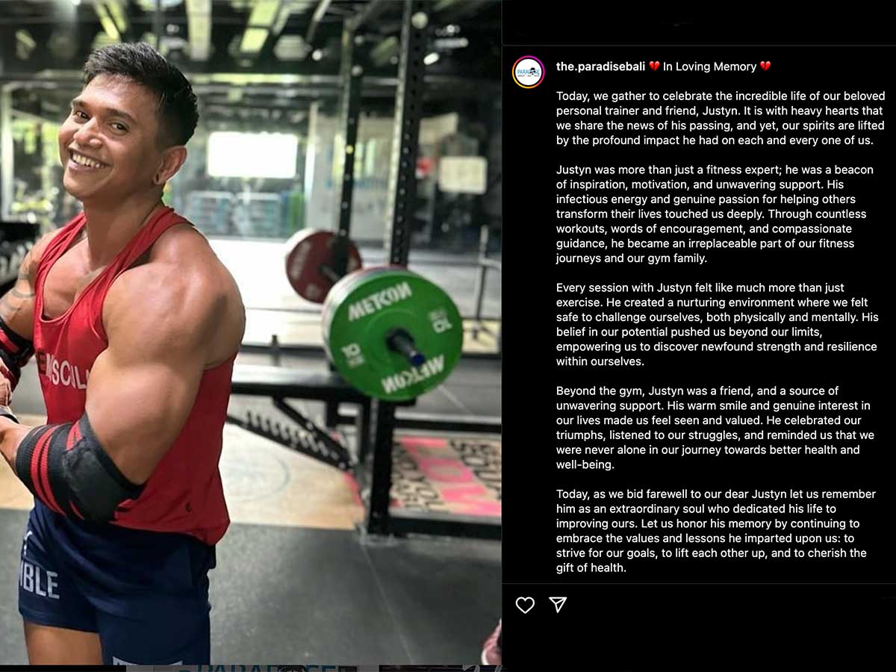Click the paragraph starting Every session with Justyn
896x672 pixels.
pyautogui.click(x=717, y=324)
